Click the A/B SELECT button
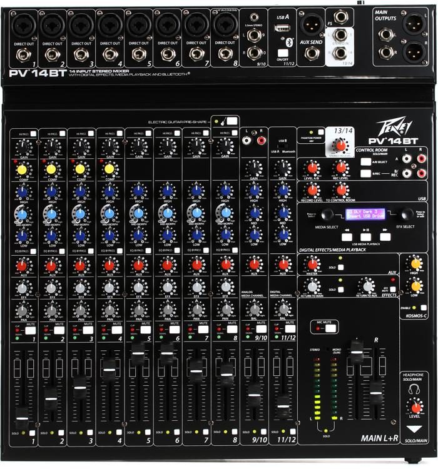 click(x=365, y=162)
